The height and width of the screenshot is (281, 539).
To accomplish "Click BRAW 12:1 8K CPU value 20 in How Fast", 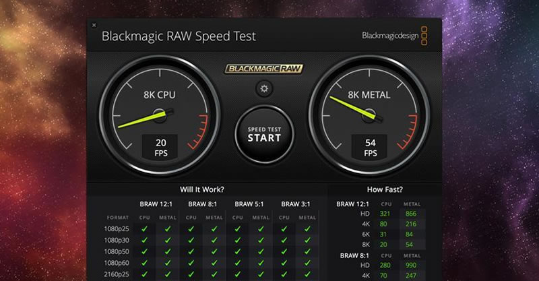I will coord(383,245).
